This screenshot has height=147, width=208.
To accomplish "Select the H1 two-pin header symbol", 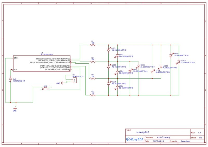I will click(75, 80).
